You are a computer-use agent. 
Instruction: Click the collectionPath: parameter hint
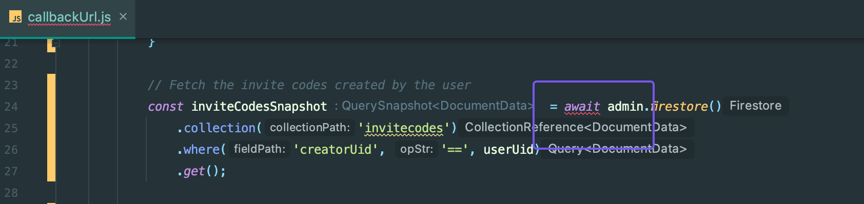pos(310,127)
